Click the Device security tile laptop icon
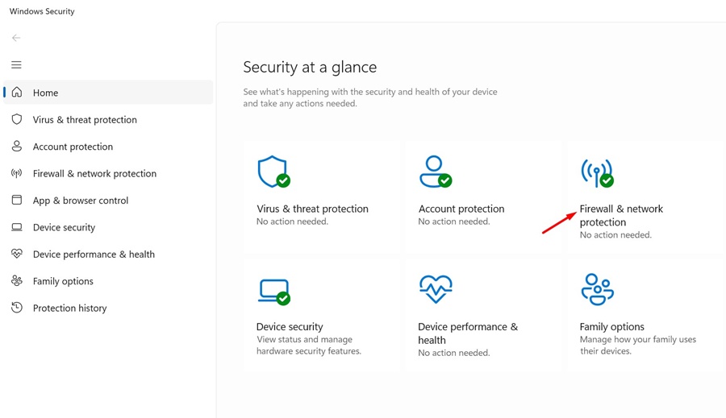 [x=273, y=290]
